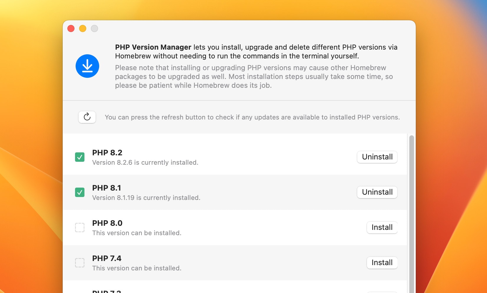Click the dashed box beside PHP 7.4
This screenshot has width=487, height=293.
point(80,263)
